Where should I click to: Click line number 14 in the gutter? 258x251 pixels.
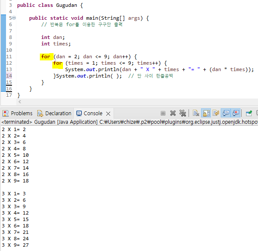(x=9, y=76)
